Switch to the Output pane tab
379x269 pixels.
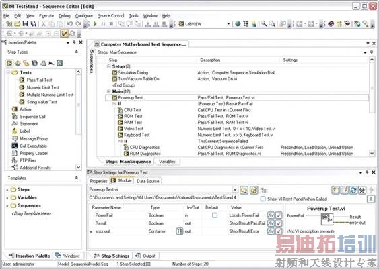click(145, 256)
